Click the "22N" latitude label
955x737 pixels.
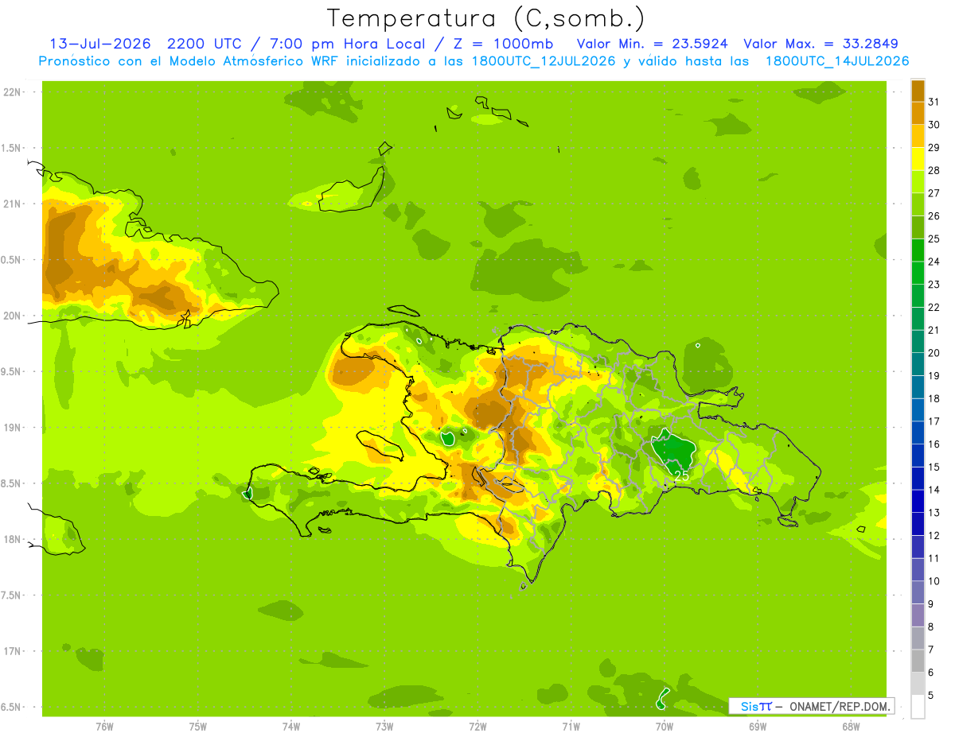coord(10,92)
